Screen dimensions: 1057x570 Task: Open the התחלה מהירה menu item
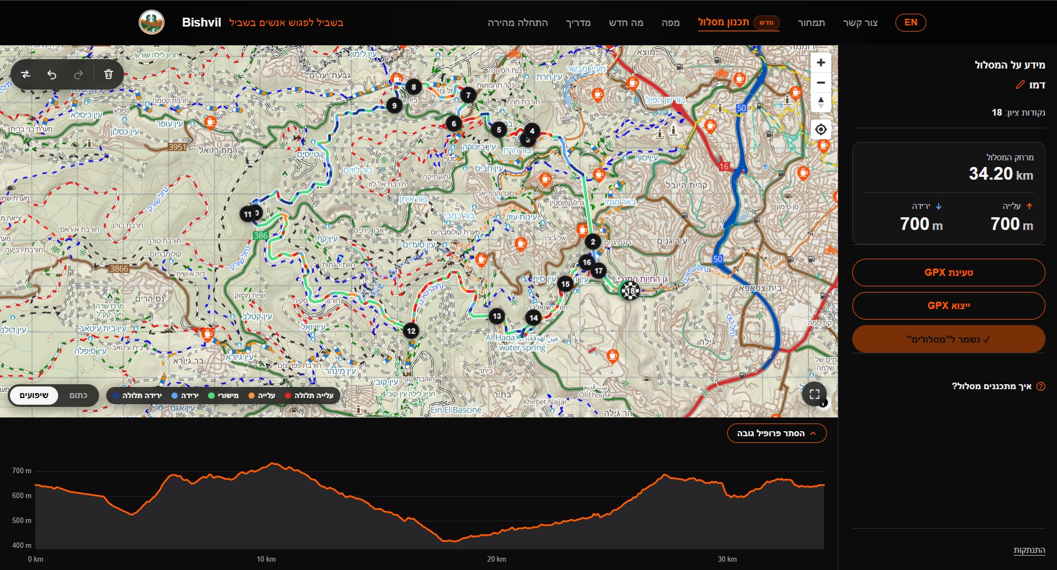pyautogui.click(x=517, y=23)
